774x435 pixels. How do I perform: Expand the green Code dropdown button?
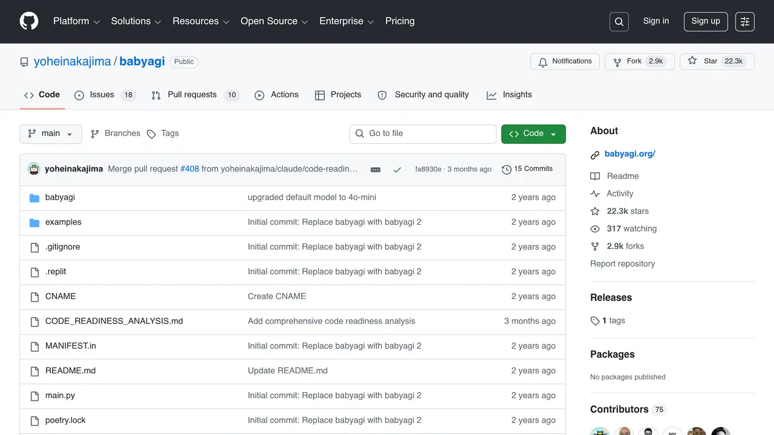533,134
